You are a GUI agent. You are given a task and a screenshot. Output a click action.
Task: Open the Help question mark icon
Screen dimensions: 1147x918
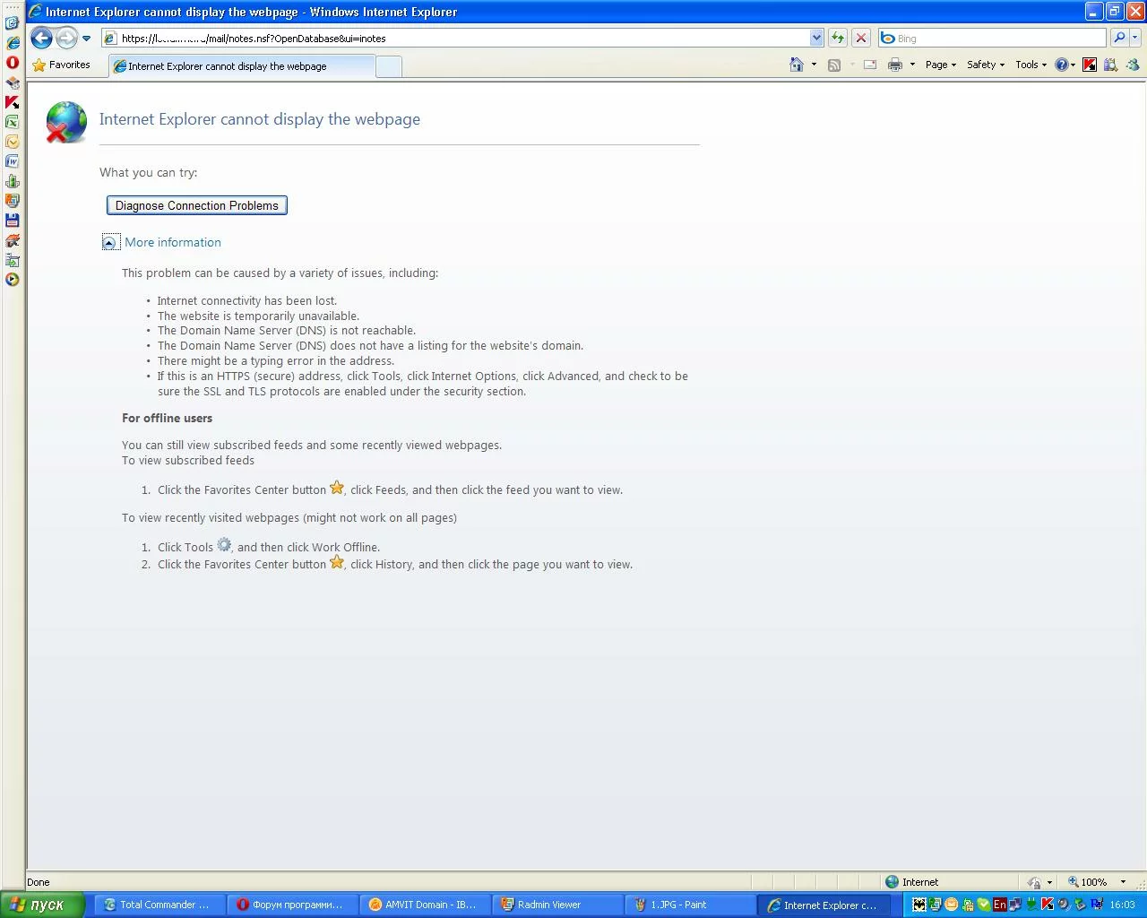click(1062, 65)
